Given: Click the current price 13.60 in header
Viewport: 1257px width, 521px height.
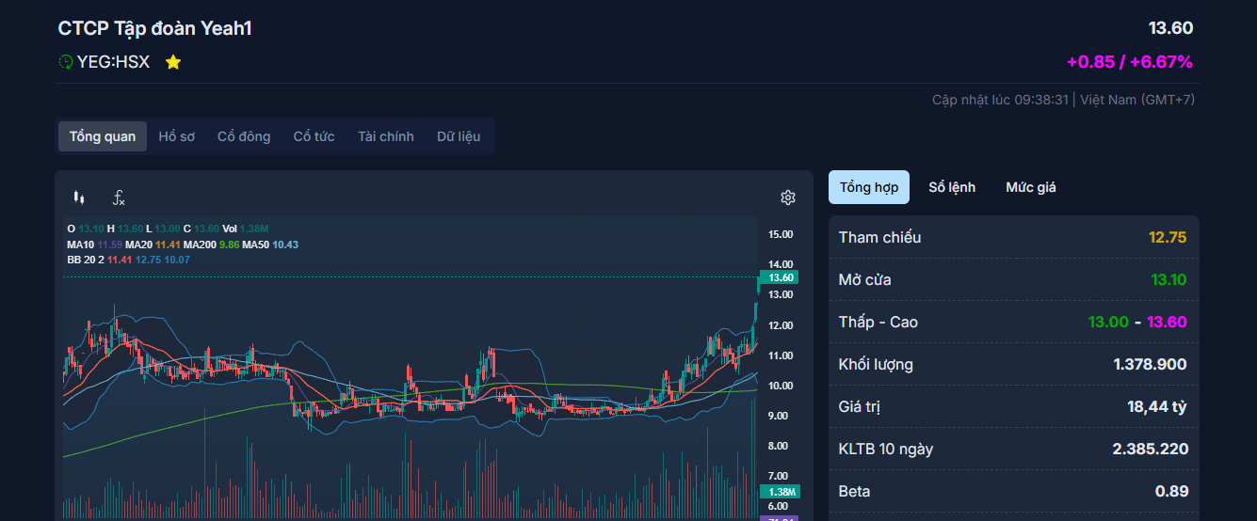Looking at the screenshot, I should click(1170, 28).
